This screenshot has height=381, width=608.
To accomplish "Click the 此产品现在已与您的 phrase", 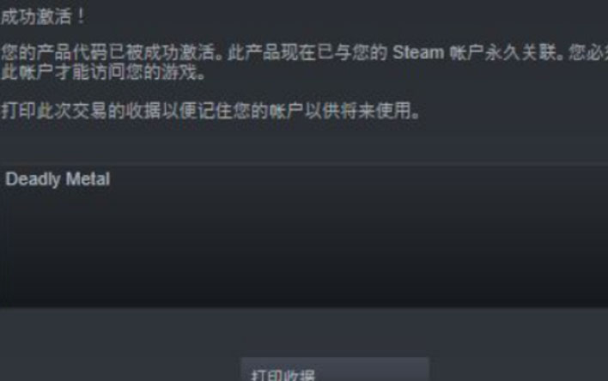I will point(307,52).
